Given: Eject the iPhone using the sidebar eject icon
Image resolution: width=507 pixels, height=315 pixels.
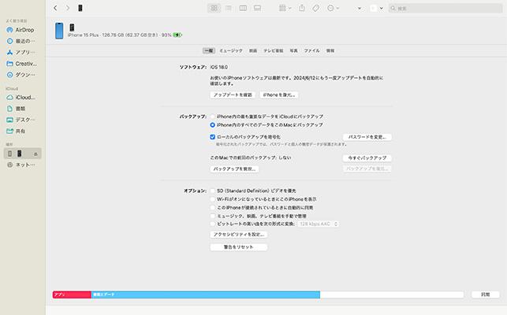Looking at the screenshot, I should pos(35,154).
